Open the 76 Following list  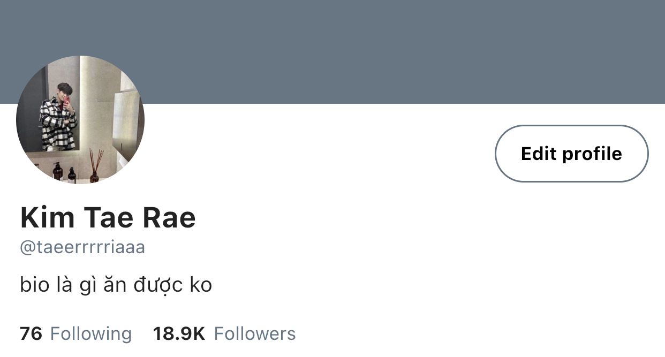(75, 334)
